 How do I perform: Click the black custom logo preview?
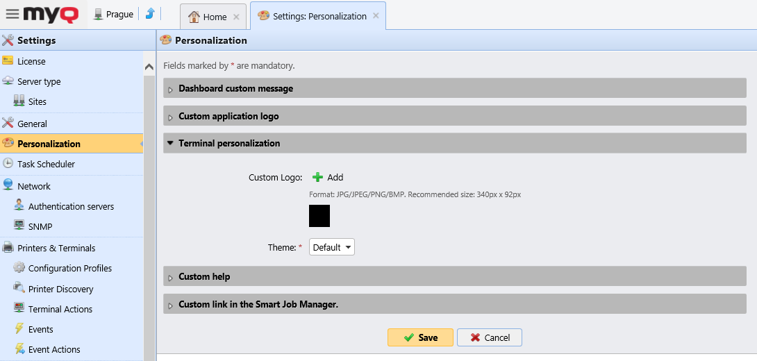point(319,216)
